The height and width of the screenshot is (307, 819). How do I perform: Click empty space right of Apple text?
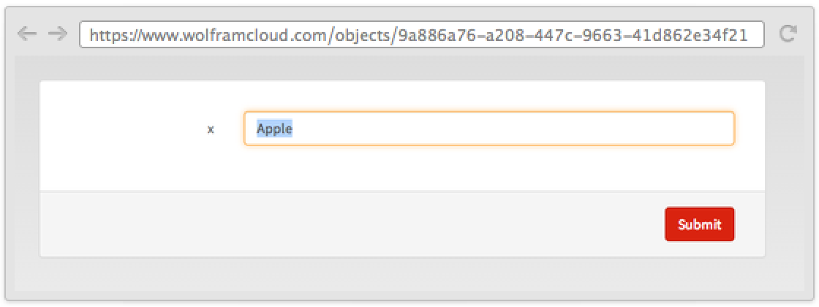pos(512,129)
